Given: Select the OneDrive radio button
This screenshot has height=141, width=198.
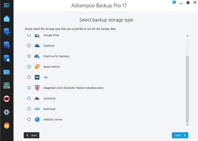Looking at the screenshot, I should click(29, 46).
